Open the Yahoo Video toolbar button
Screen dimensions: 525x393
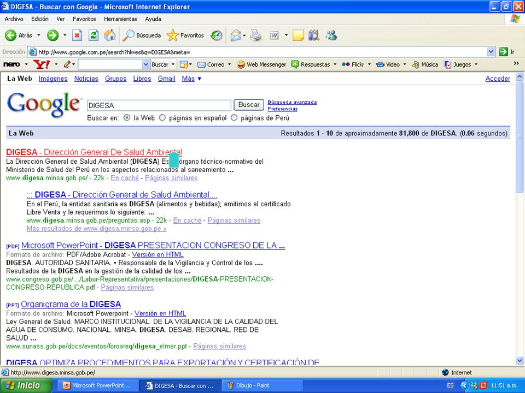click(x=388, y=64)
